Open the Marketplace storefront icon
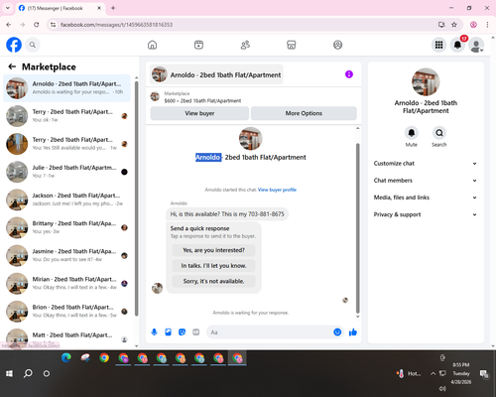This screenshot has width=496, height=397. click(x=292, y=45)
